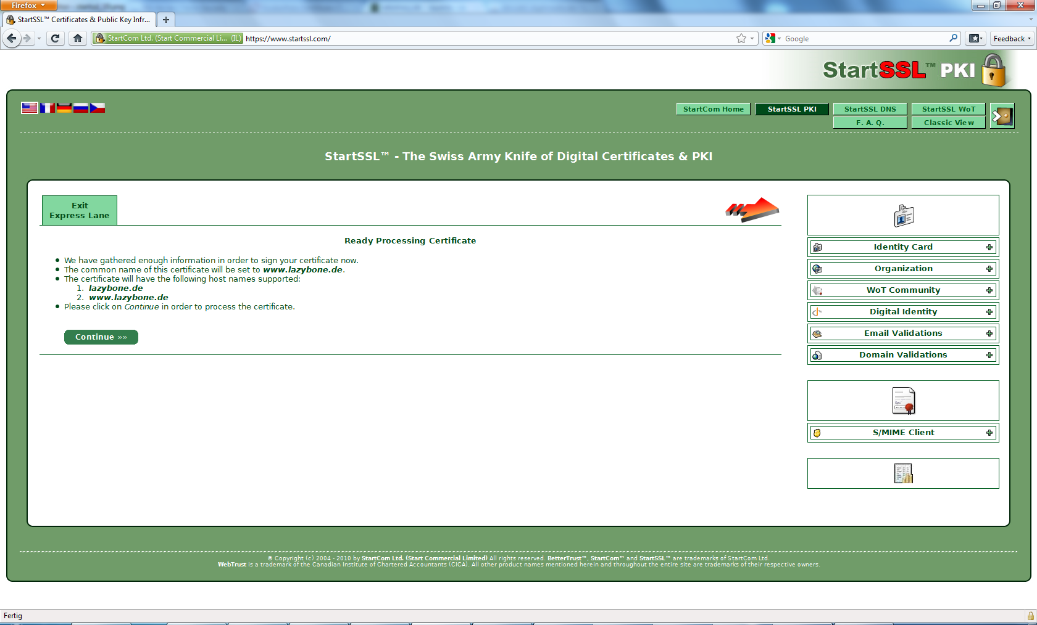This screenshot has width=1037, height=625.
Task: Click the Identity Card row icon
Action: pos(817,247)
